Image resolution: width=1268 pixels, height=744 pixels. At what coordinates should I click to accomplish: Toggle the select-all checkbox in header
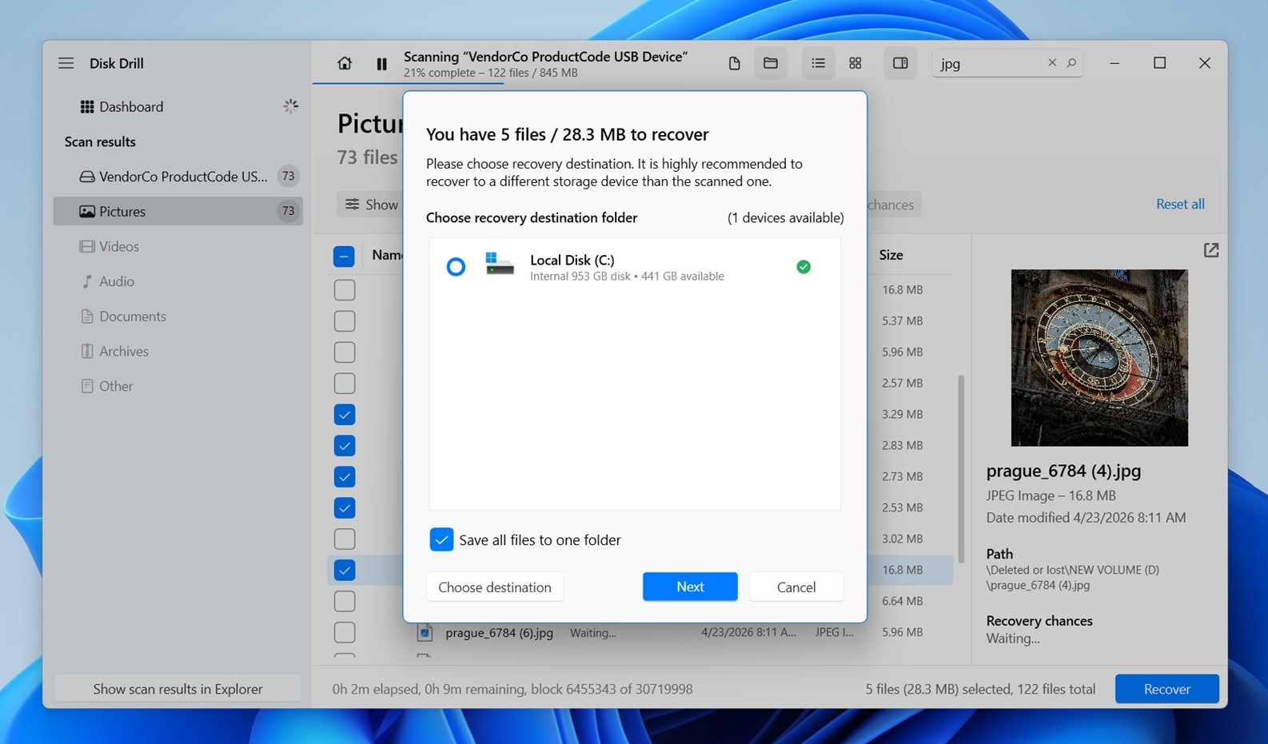344,256
